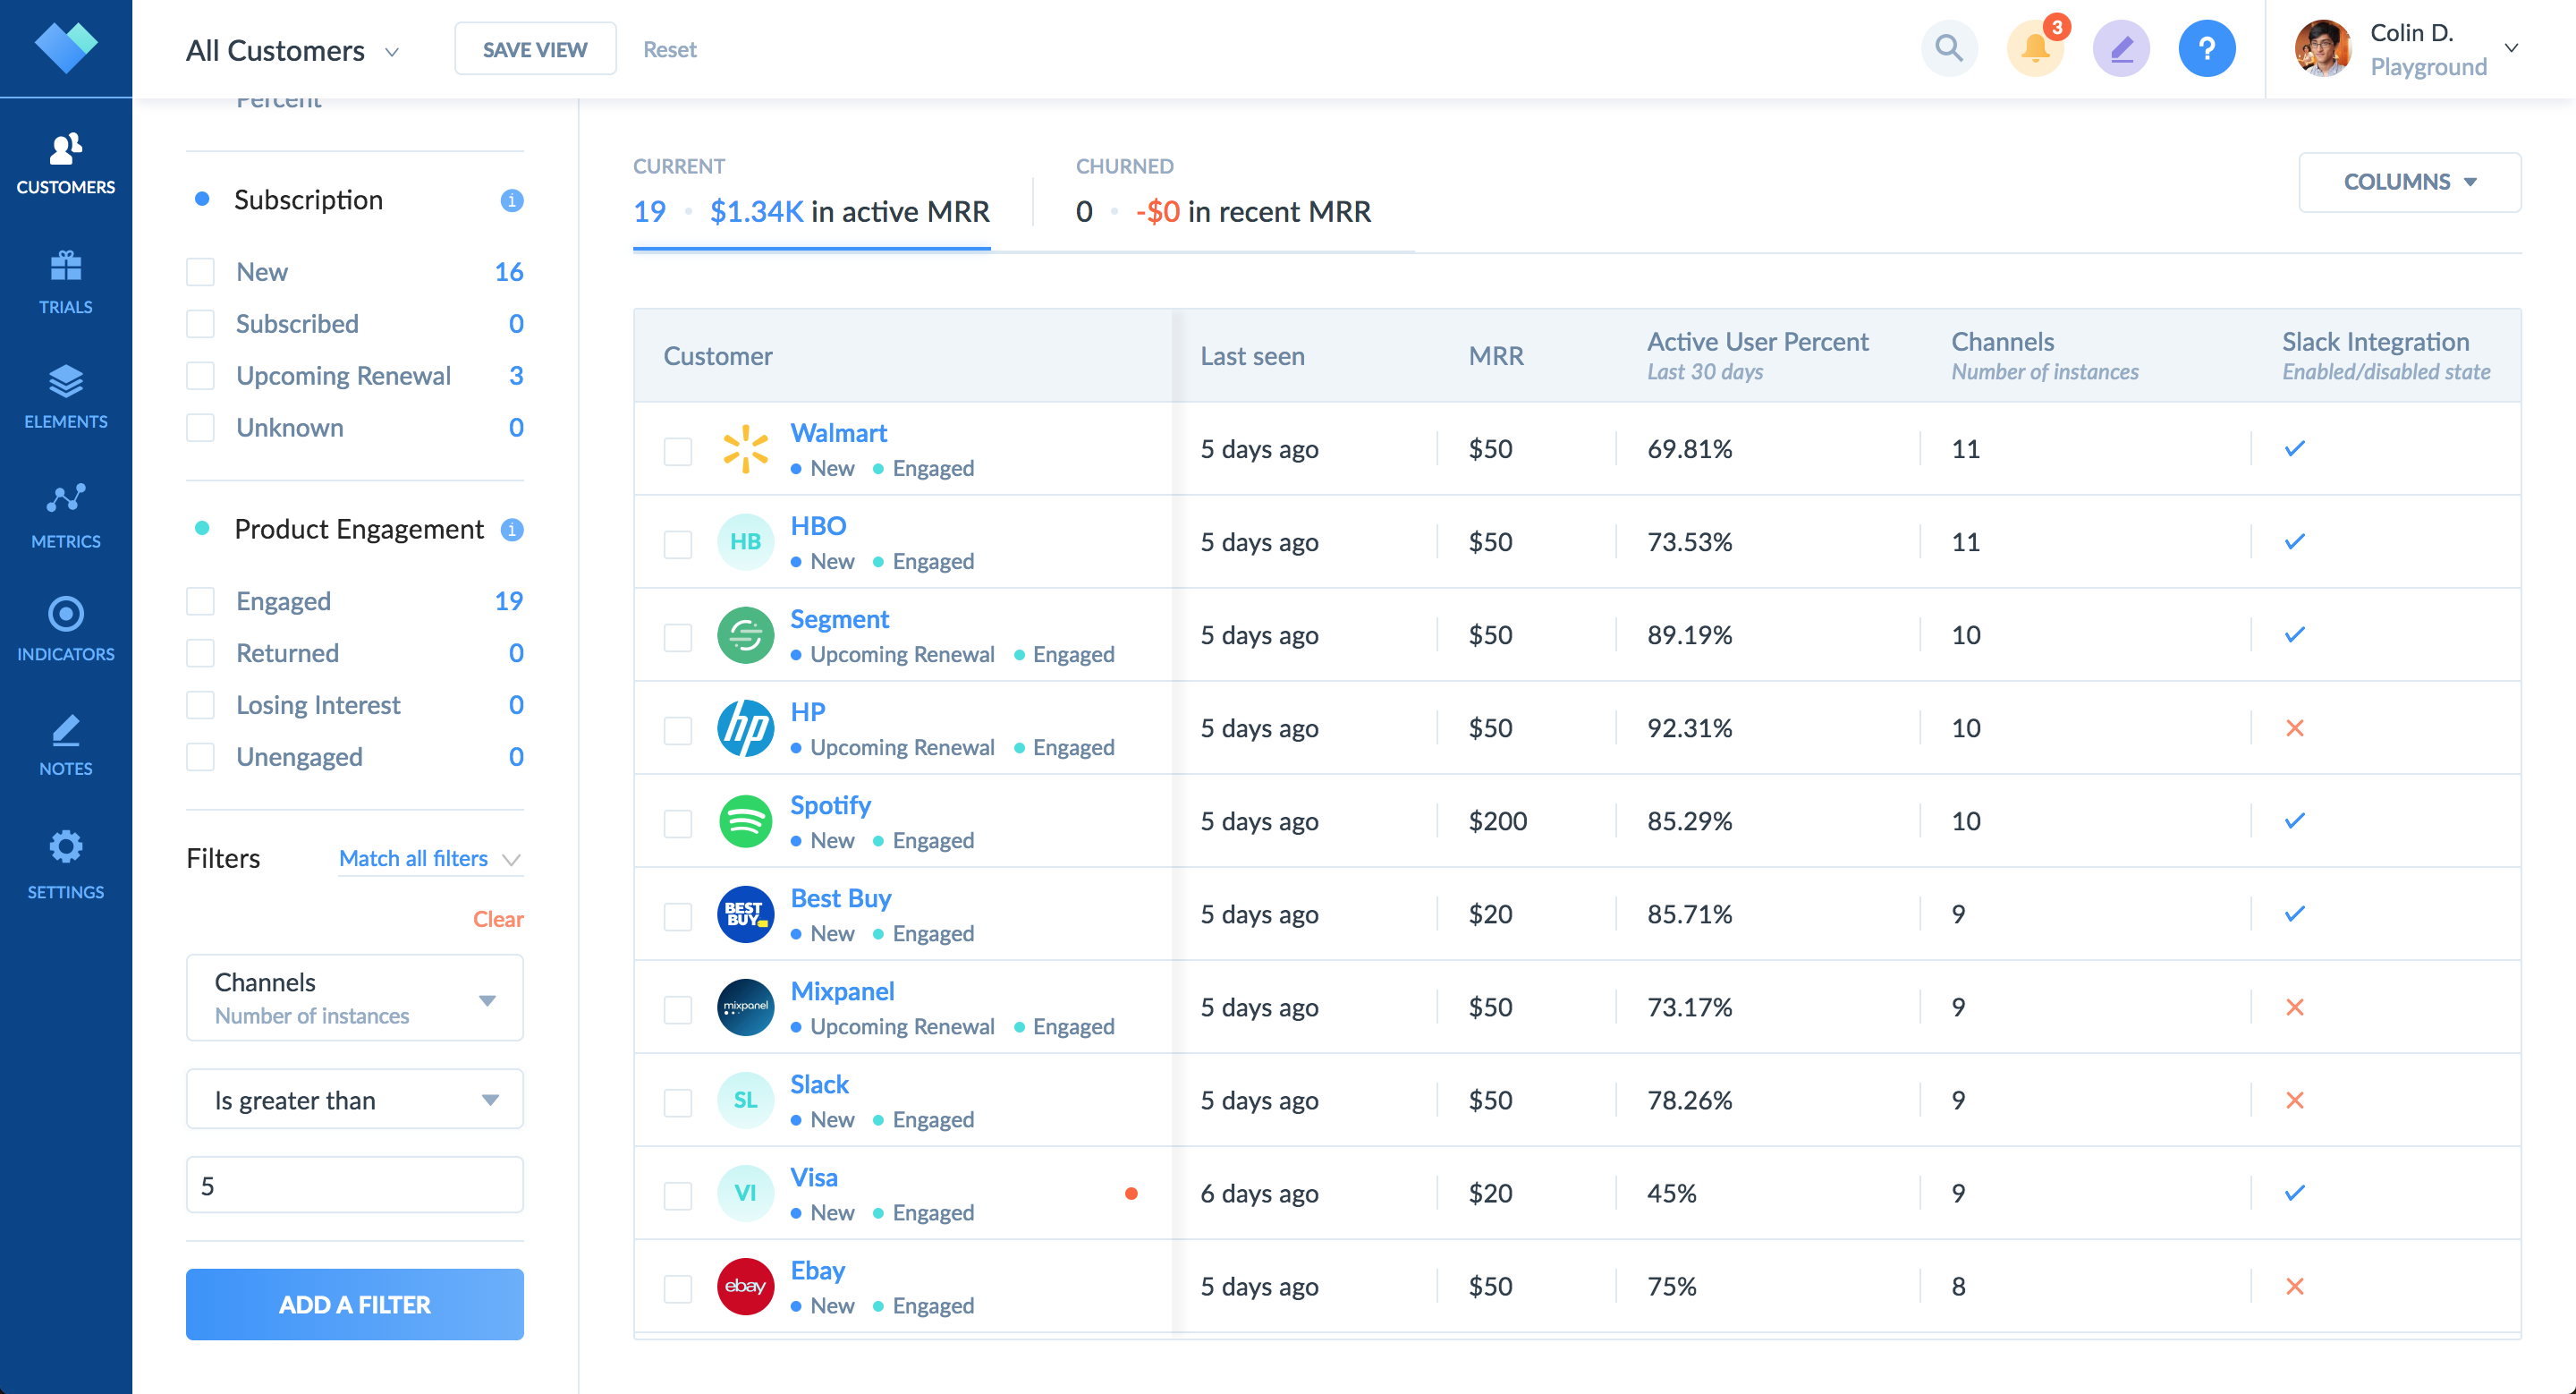The height and width of the screenshot is (1394, 2576).
Task: Open the Match all filters dropdown
Action: 430,859
